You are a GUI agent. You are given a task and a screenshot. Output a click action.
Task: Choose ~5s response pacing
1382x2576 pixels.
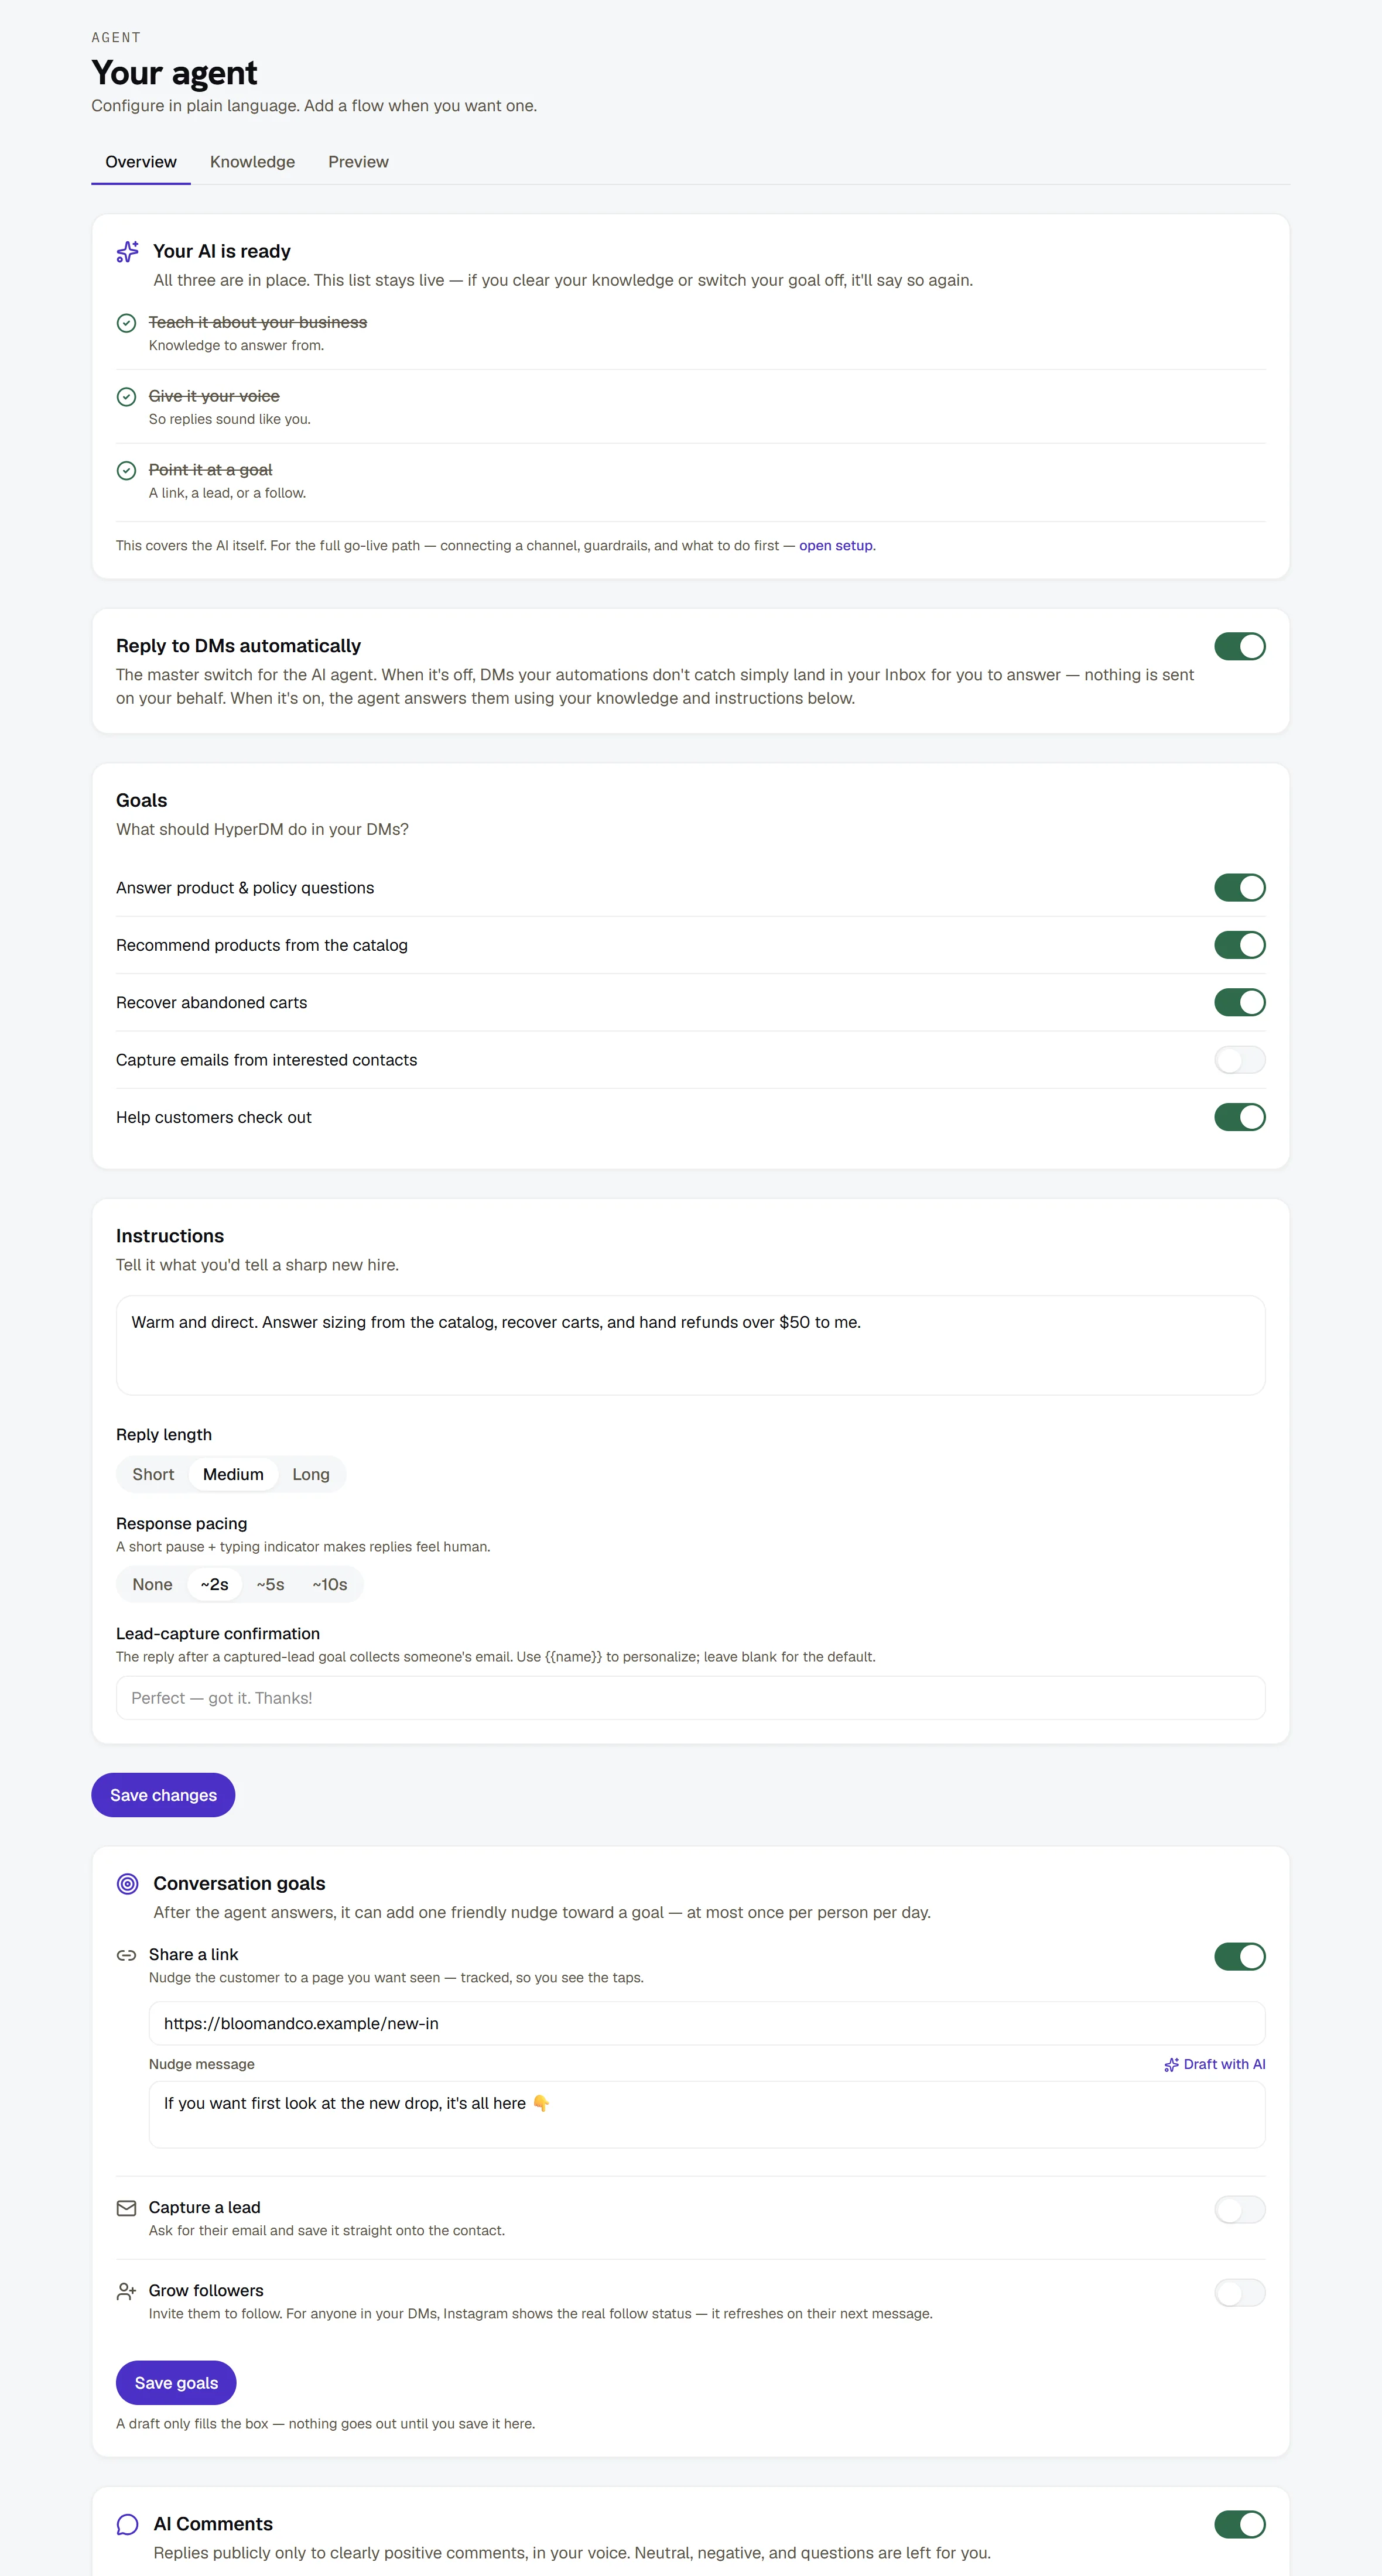(x=270, y=1584)
